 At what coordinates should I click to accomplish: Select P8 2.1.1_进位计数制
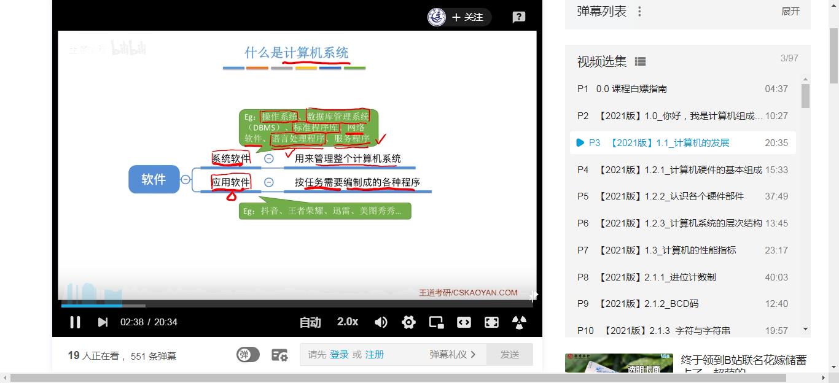coord(683,277)
